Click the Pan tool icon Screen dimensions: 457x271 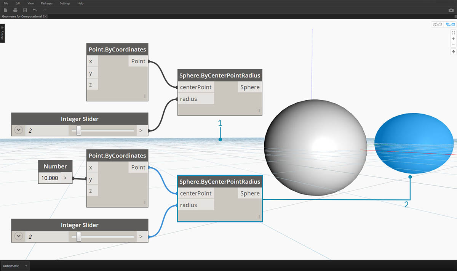(453, 51)
